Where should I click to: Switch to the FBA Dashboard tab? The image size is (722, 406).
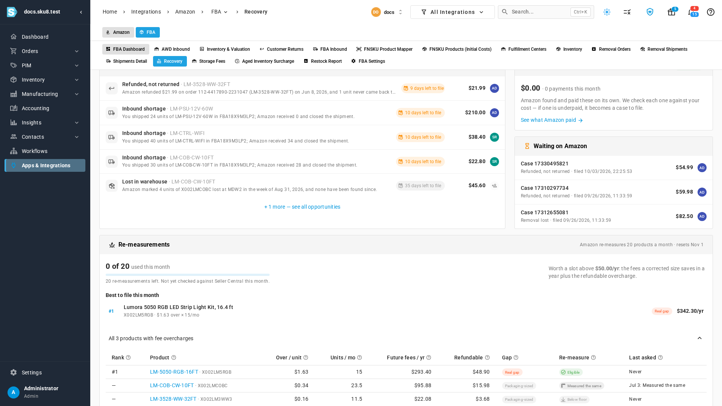(x=126, y=49)
